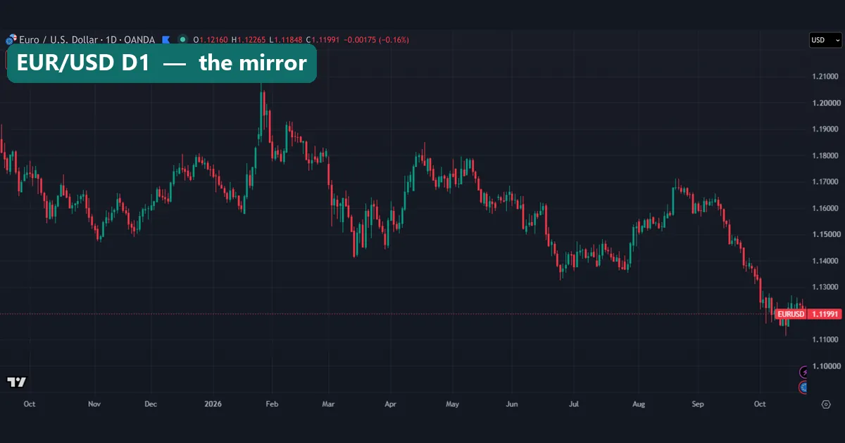Click the 1.13000 price axis label
The height and width of the screenshot is (443, 845).
click(x=824, y=287)
